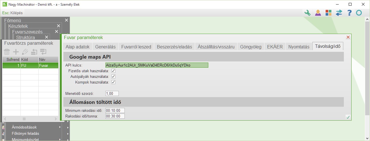Click the Főmenü panel title
Viewport: 370px width, 141px height.
pyautogui.click(x=13, y=20)
